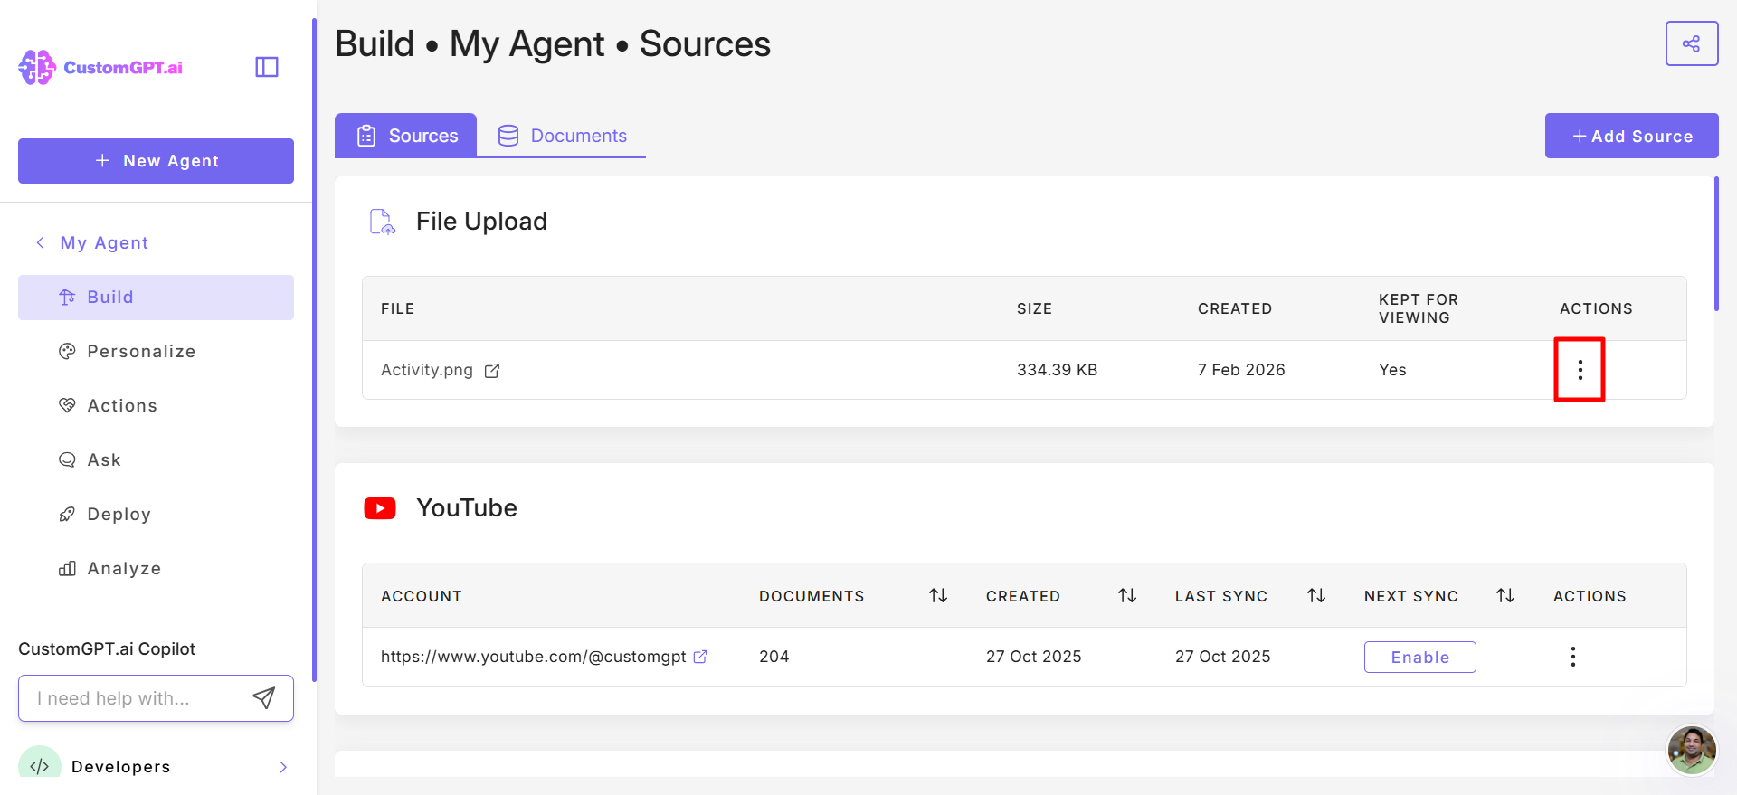This screenshot has width=1737, height=795.
Task: Sort YouTube table by Documents
Action: click(938, 595)
